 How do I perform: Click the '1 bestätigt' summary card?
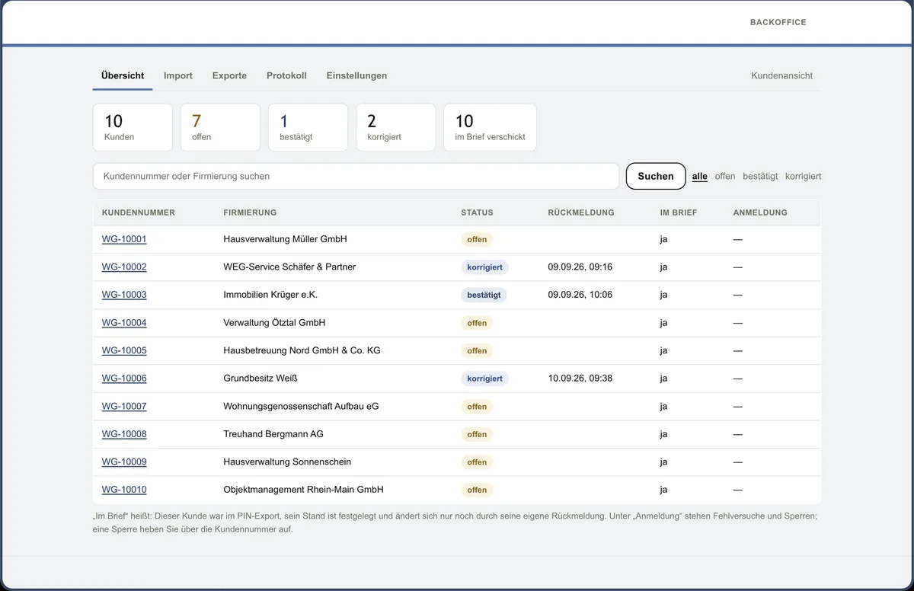[x=308, y=127]
